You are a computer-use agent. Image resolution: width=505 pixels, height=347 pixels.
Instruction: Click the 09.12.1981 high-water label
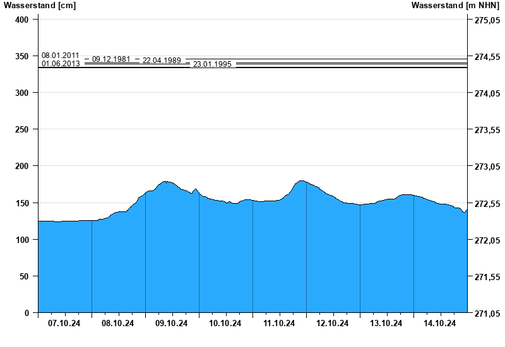point(111,59)
